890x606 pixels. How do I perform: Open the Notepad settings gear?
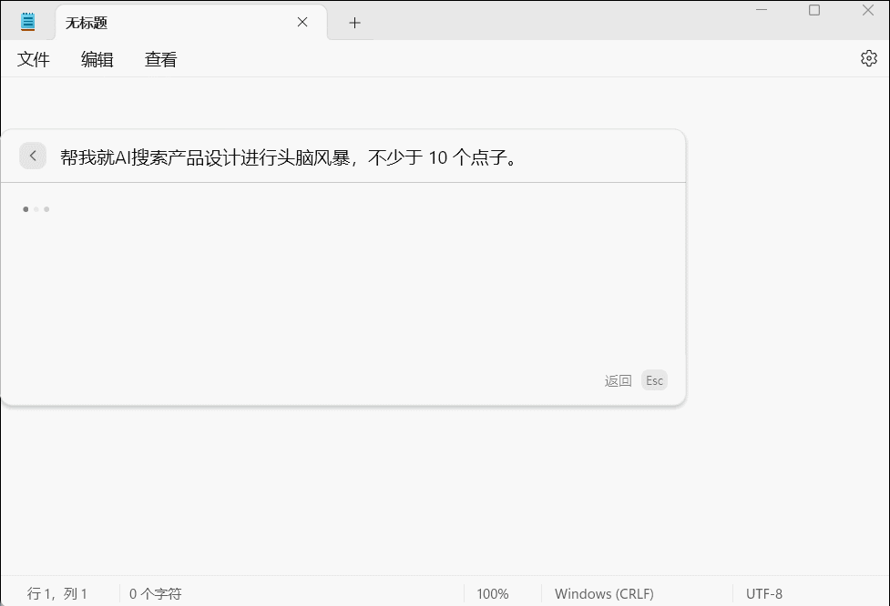[x=868, y=59]
